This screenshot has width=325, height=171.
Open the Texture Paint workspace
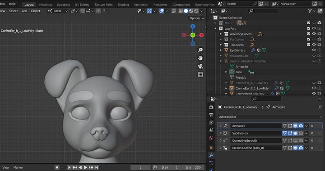point(104,4)
